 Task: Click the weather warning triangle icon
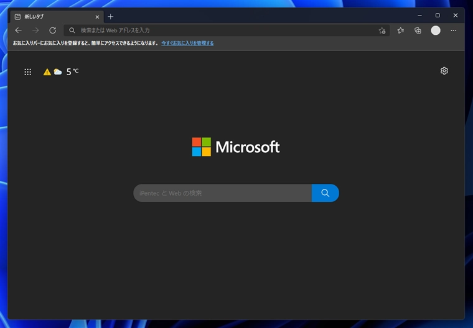(47, 71)
